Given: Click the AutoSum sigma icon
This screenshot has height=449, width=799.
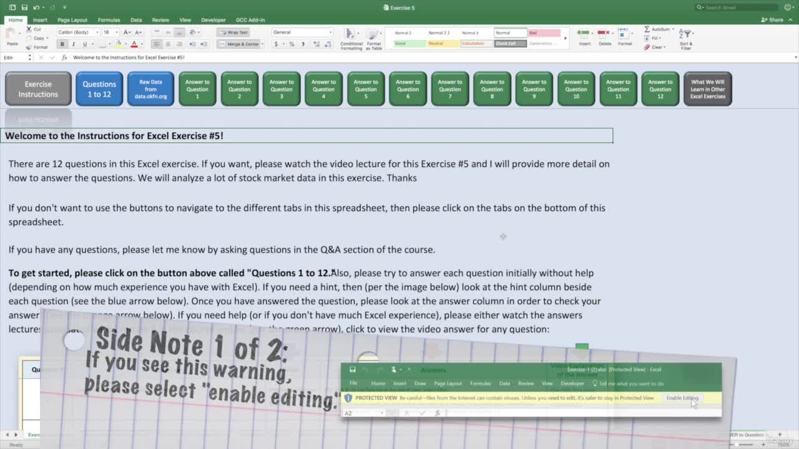Looking at the screenshot, I should 647,29.
